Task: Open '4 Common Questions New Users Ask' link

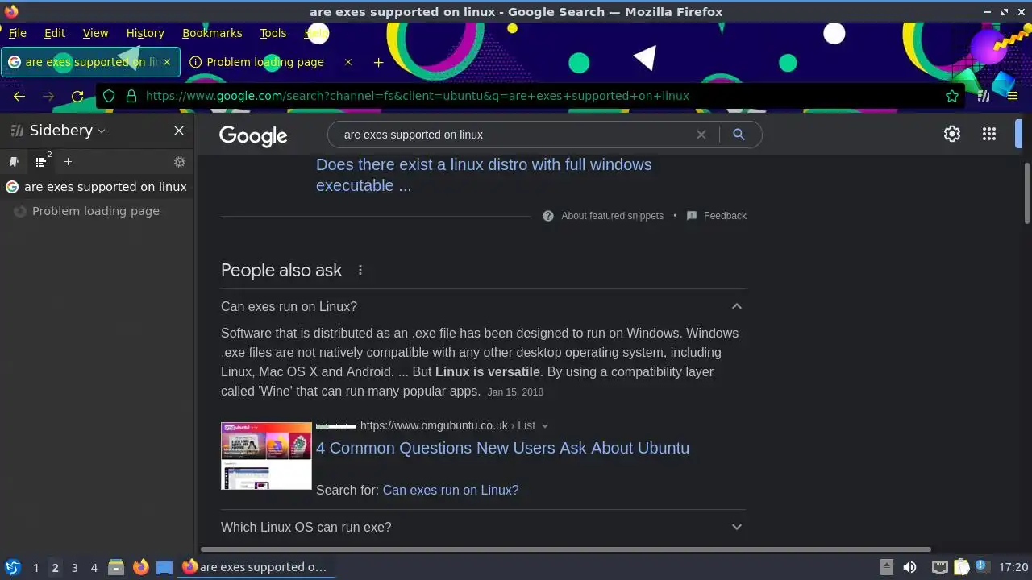Action: click(x=502, y=448)
